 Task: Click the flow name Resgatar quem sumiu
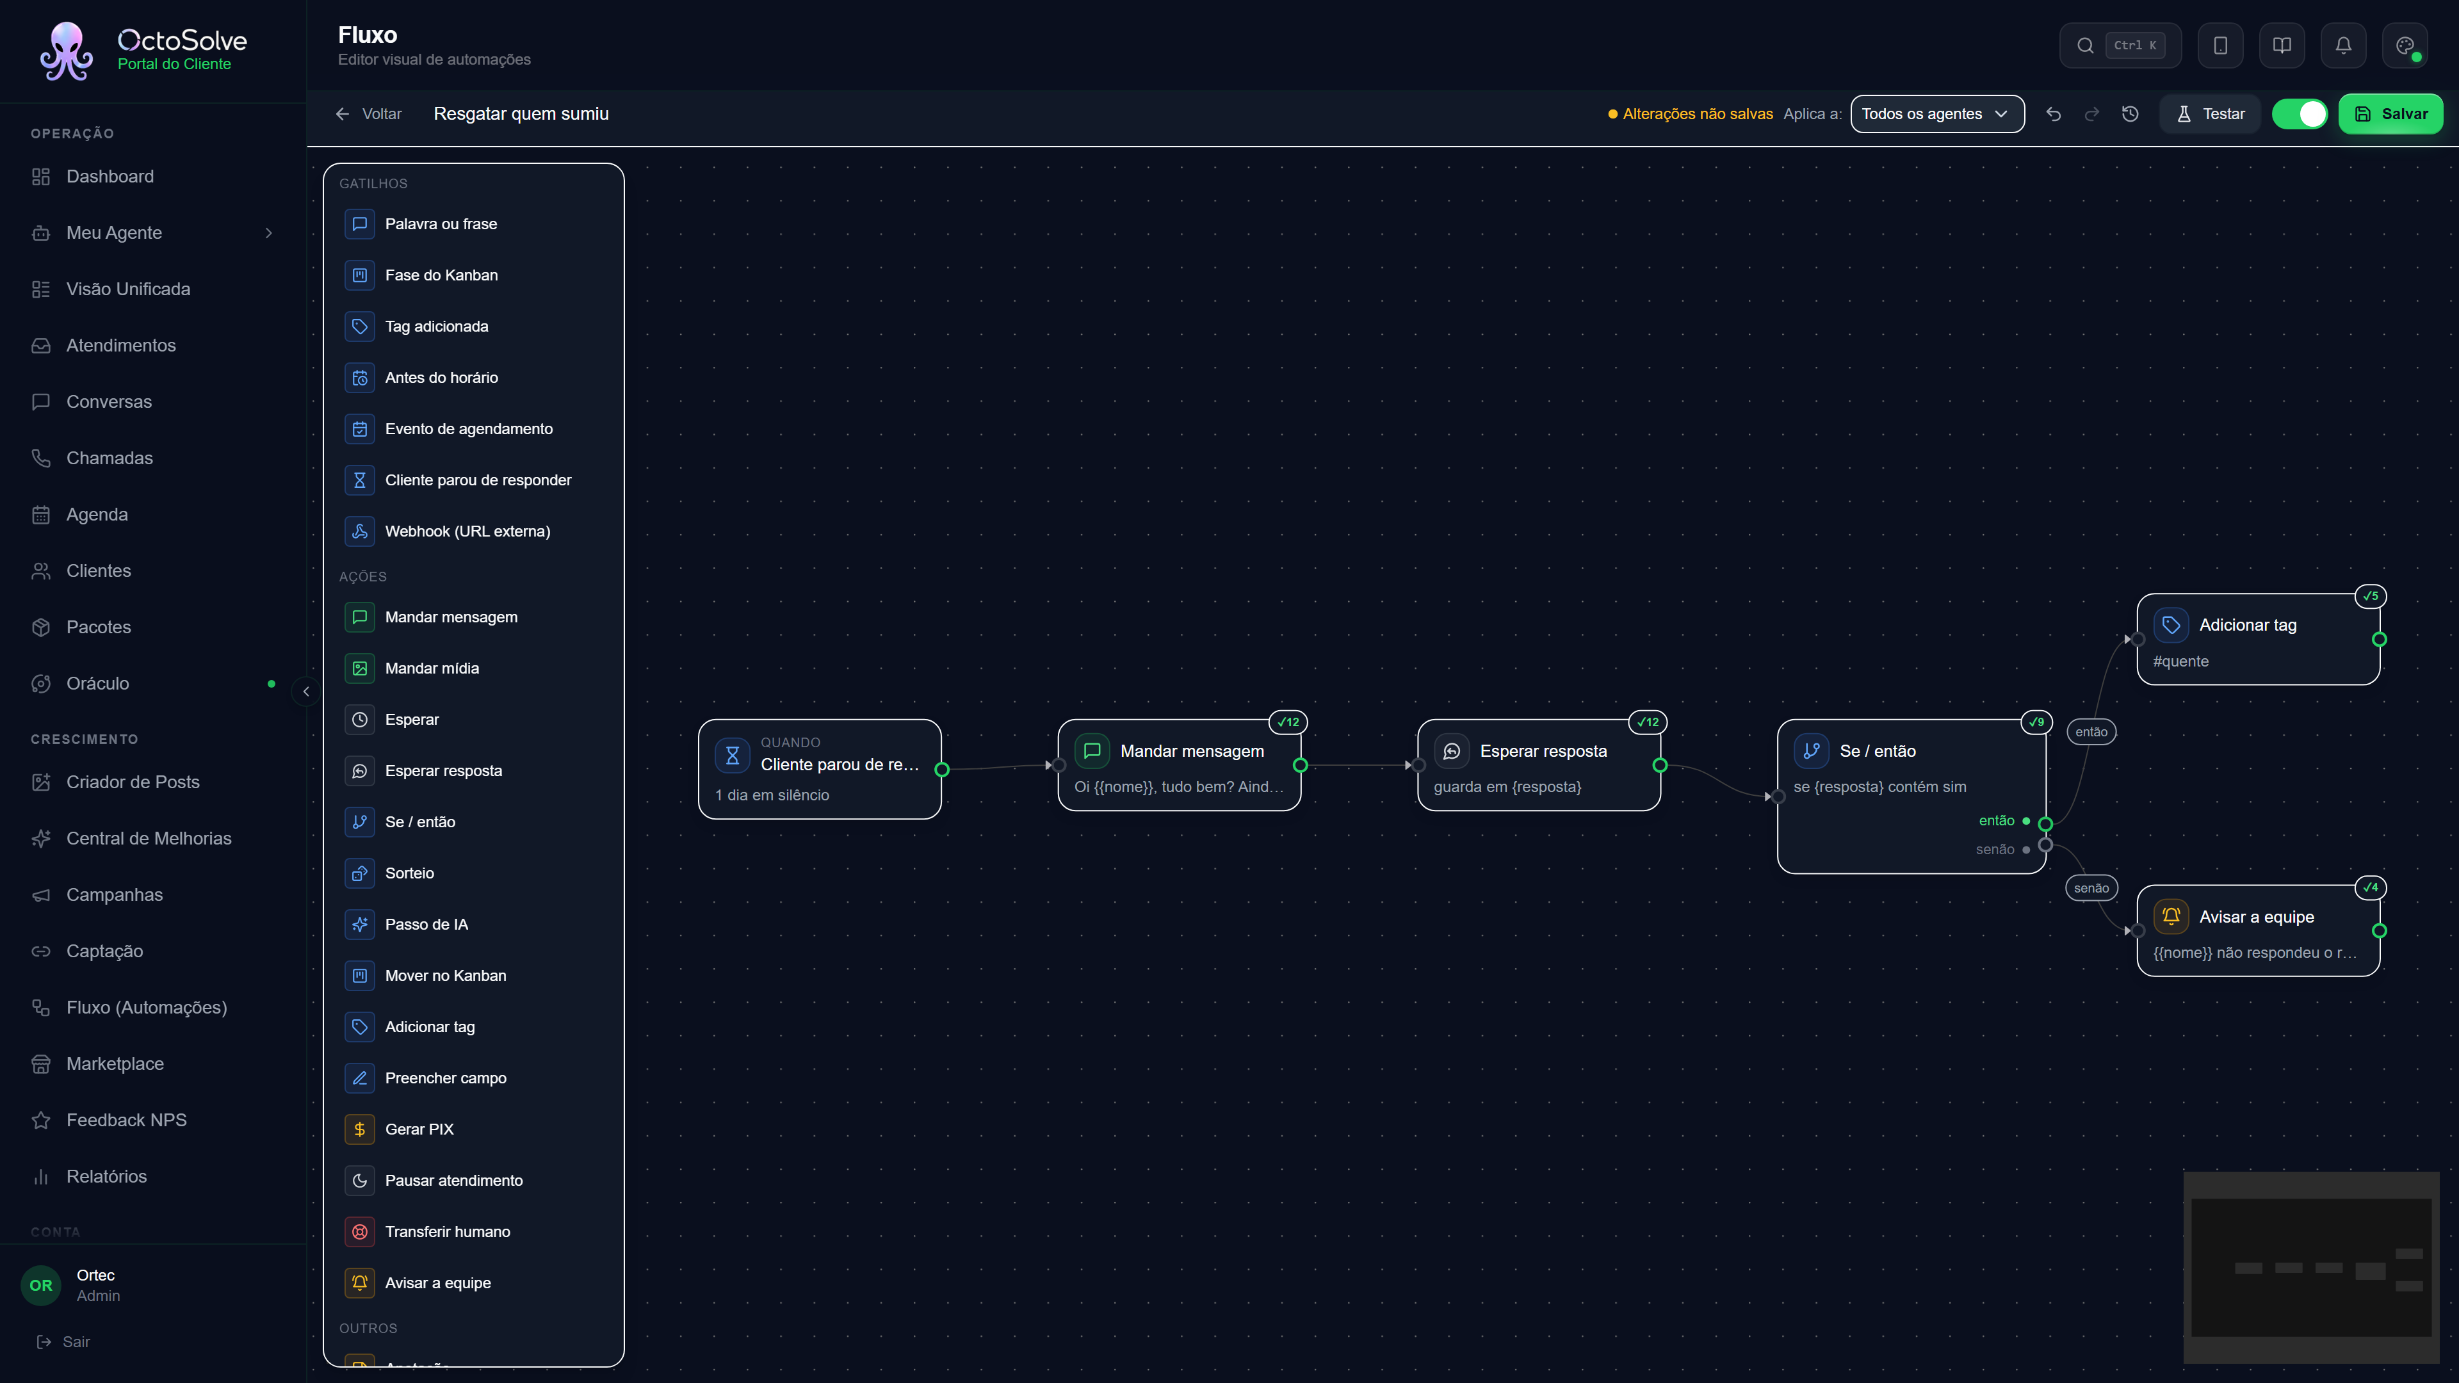click(x=521, y=113)
